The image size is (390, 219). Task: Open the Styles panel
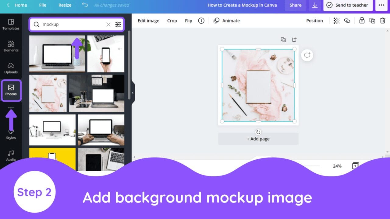pyautogui.click(x=11, y=134)
